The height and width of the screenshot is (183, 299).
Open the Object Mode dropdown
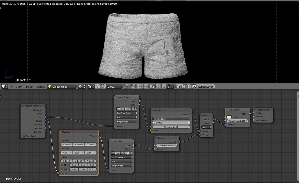coord(62,86)
